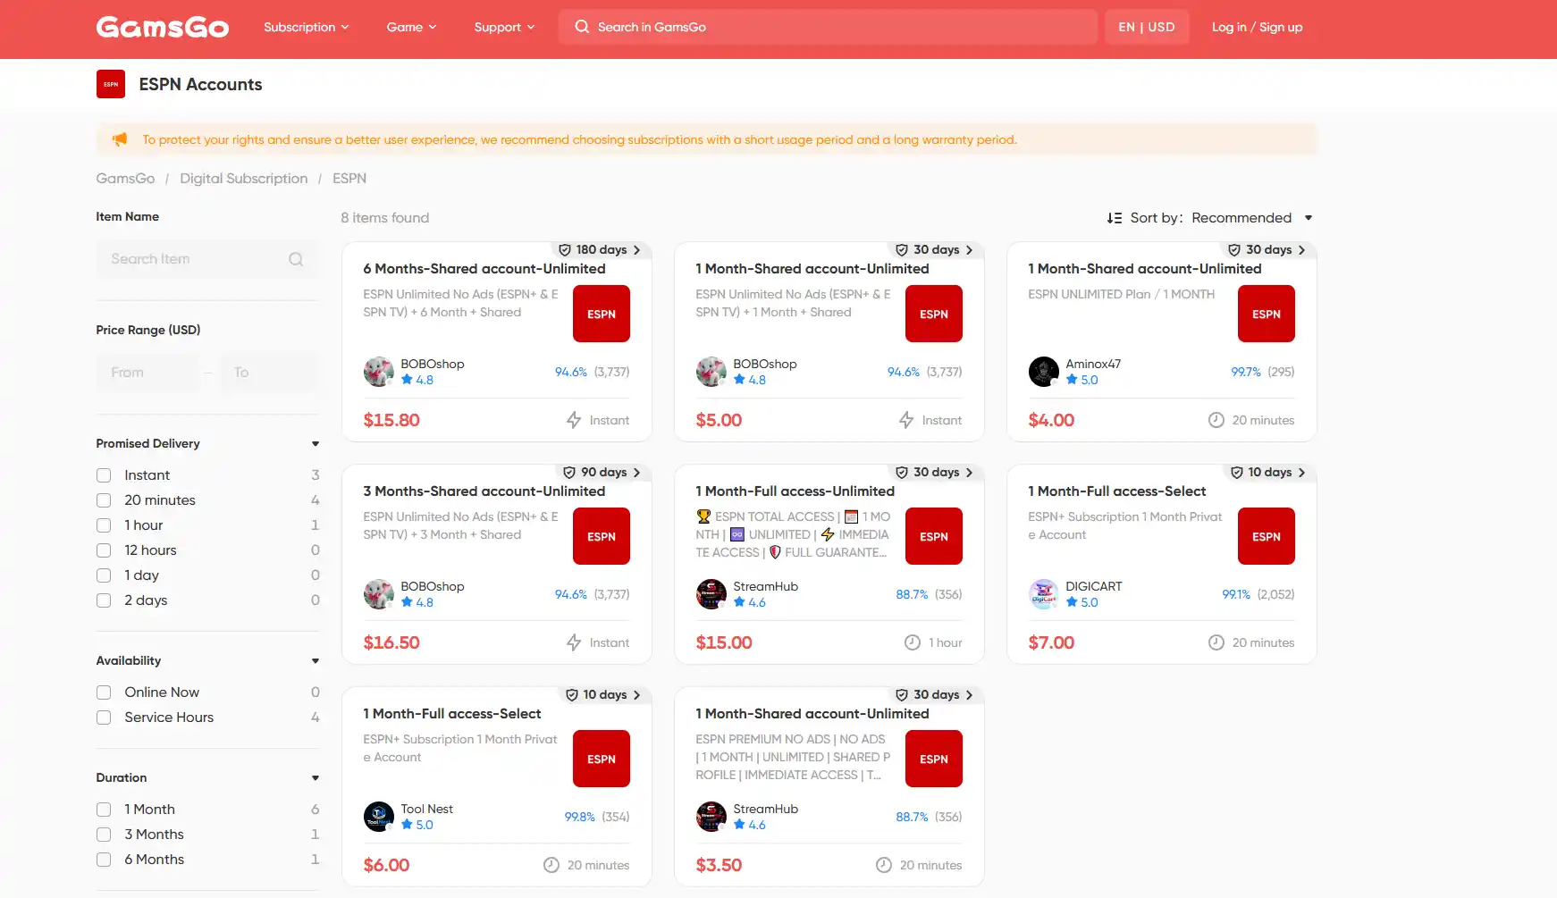Click ESPN logo on $15.00 StreamHub card
1557x898 pixels.
coord(934,536)
